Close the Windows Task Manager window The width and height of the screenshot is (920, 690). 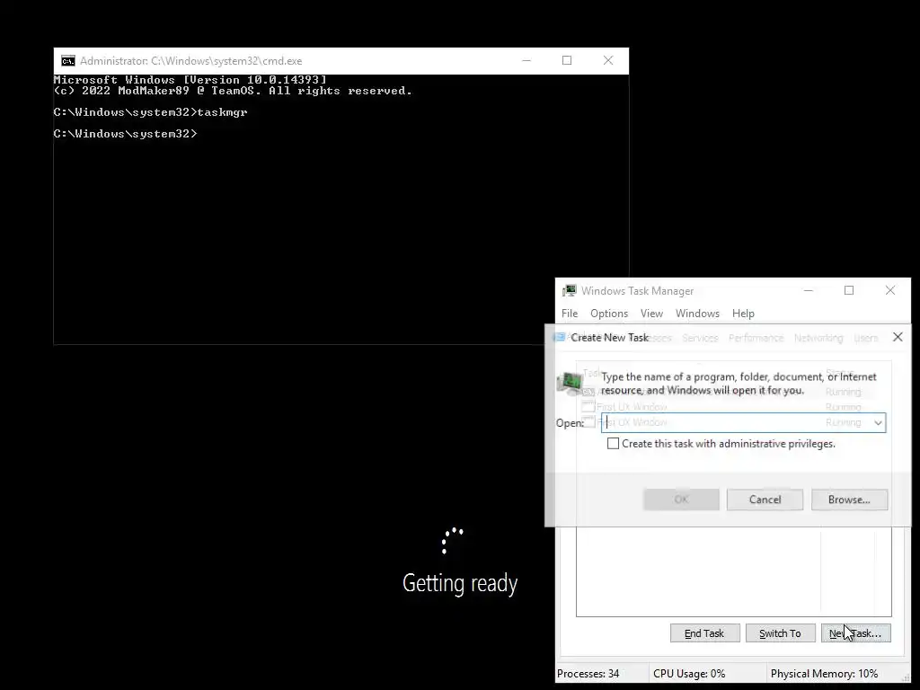pos(890,290)
